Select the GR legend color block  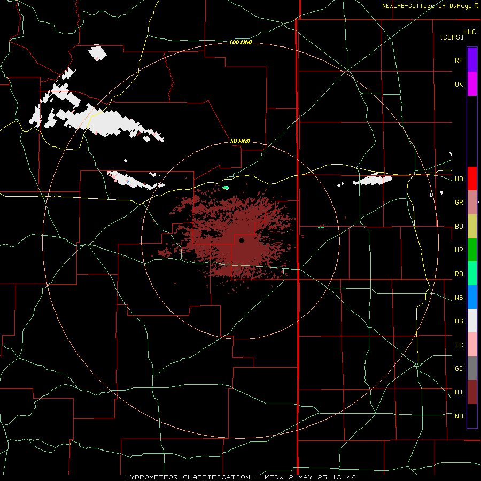tap(472, 203)
